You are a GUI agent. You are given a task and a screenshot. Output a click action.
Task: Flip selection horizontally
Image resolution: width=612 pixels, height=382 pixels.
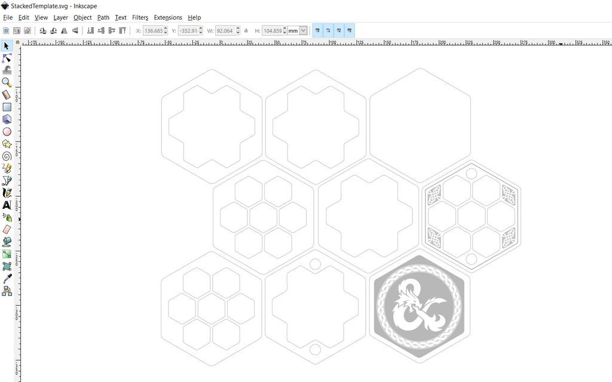[x=64, y=30]
